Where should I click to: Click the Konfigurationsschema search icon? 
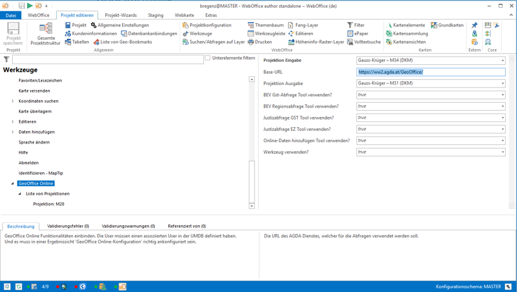coord(508,287)
